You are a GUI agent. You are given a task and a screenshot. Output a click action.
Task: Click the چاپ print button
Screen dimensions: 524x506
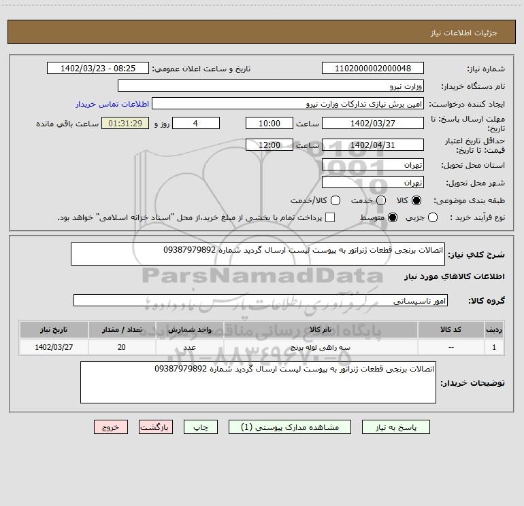click(201, 427)
